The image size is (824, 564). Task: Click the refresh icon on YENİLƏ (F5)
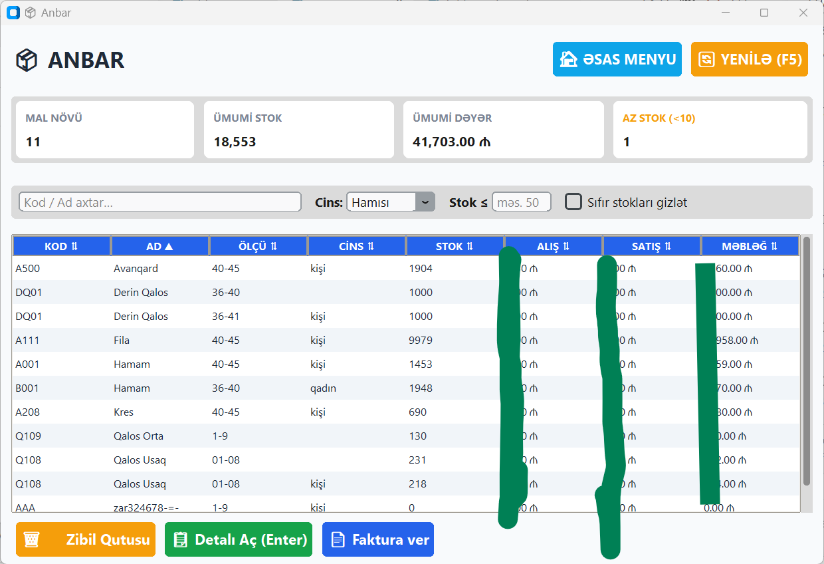[x=708, y=59]
